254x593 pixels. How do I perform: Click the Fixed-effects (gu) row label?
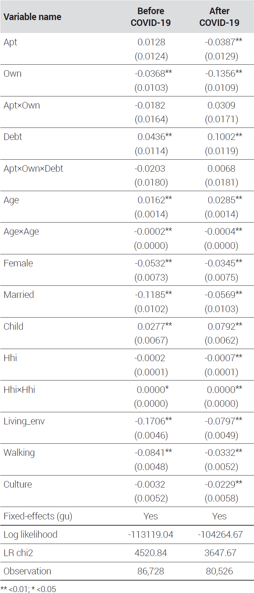(x=38, y=516)
